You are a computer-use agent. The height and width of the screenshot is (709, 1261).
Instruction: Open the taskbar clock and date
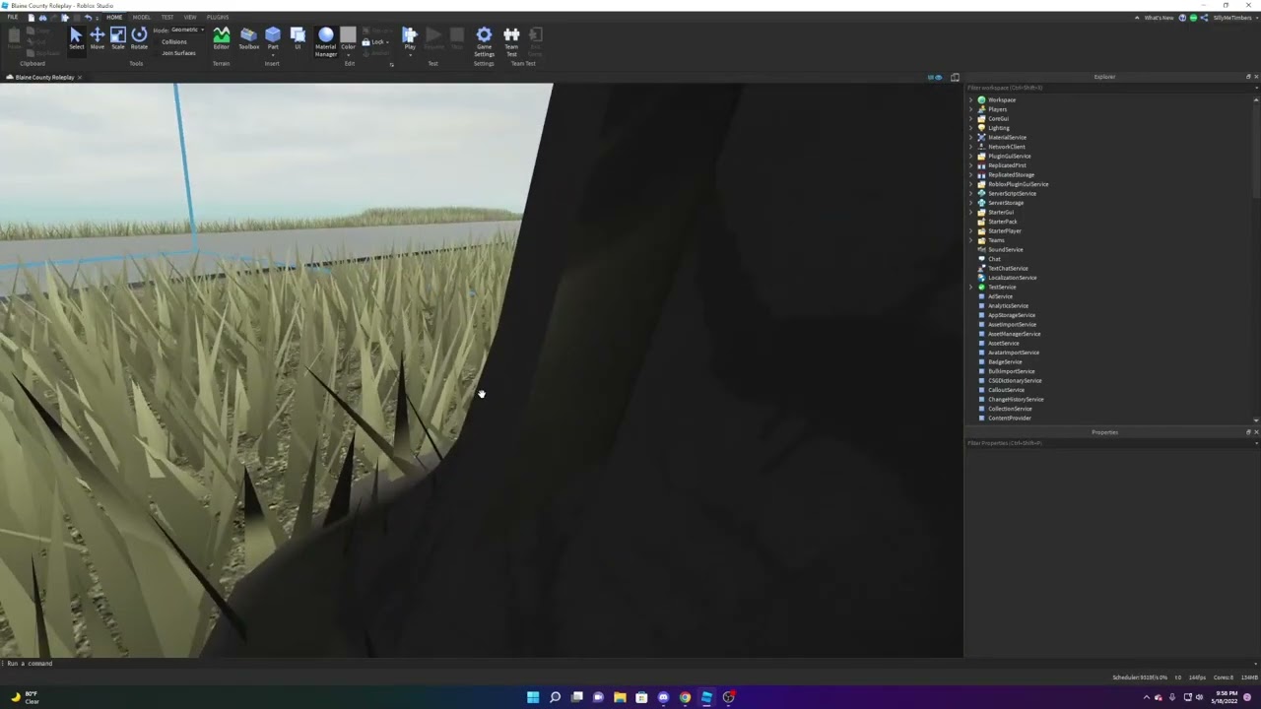click(1227, 697)
